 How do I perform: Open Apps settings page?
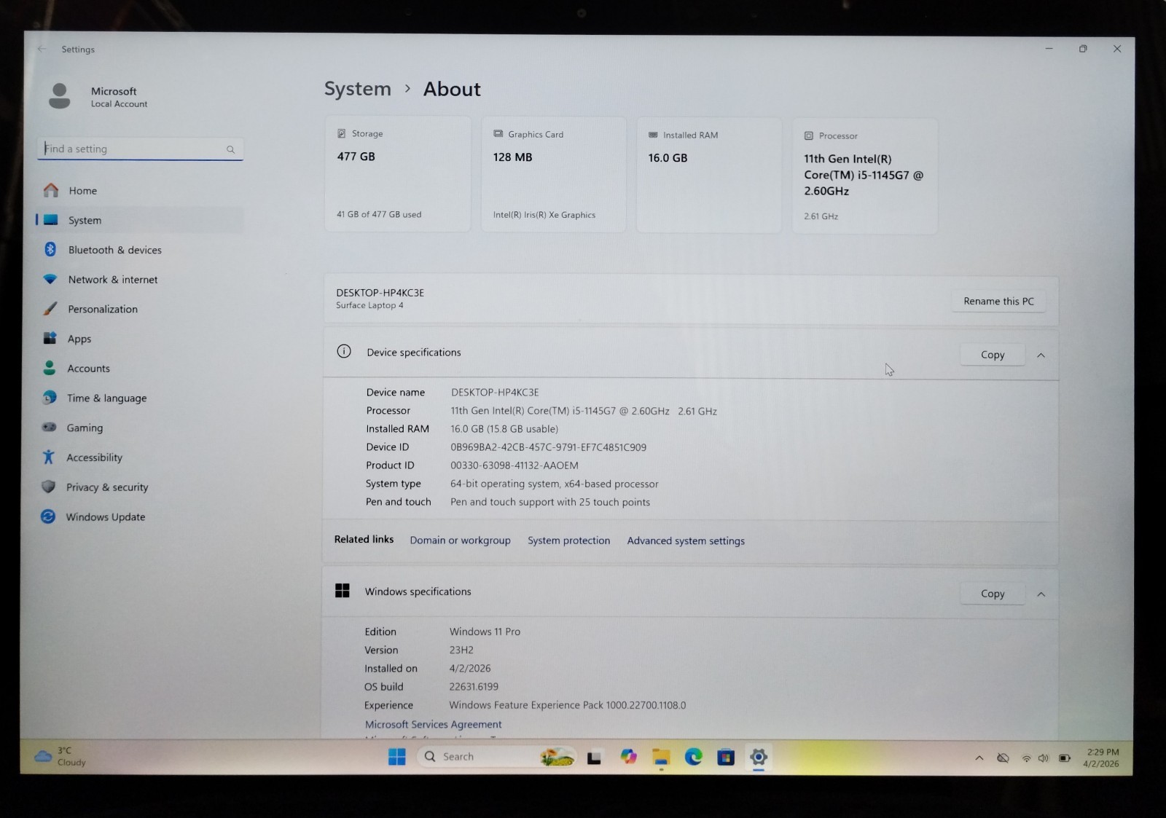pos(140,339)
